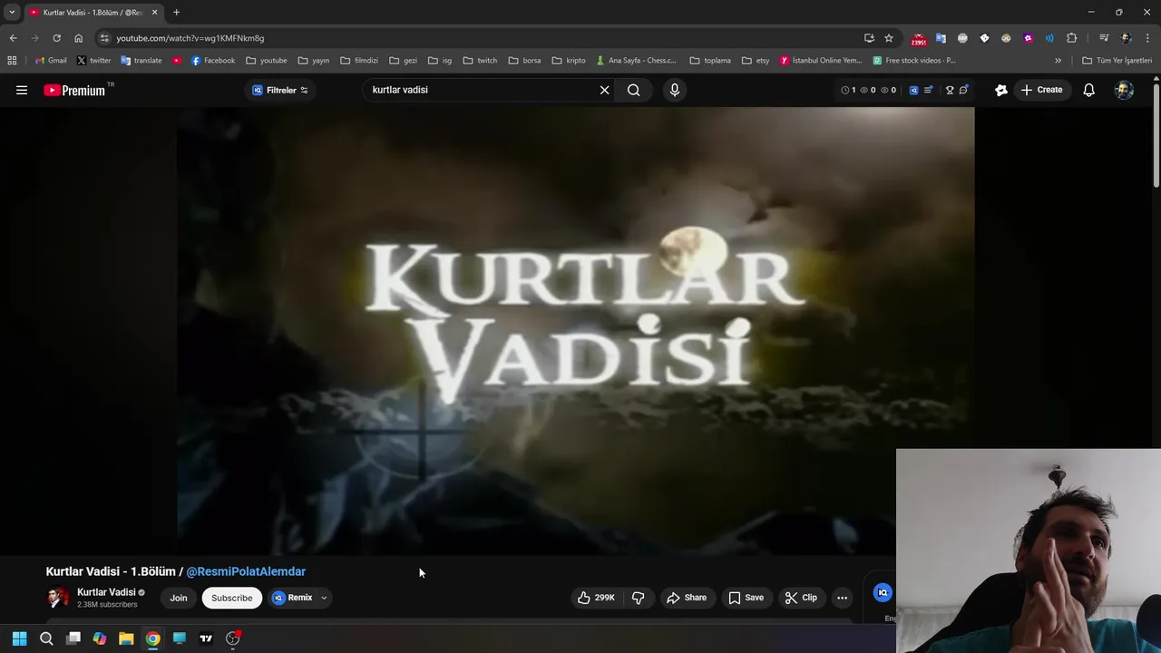Open File Explorer from taskbar
This screenshot has width=1161, height=653.
(x=126, y=638)
